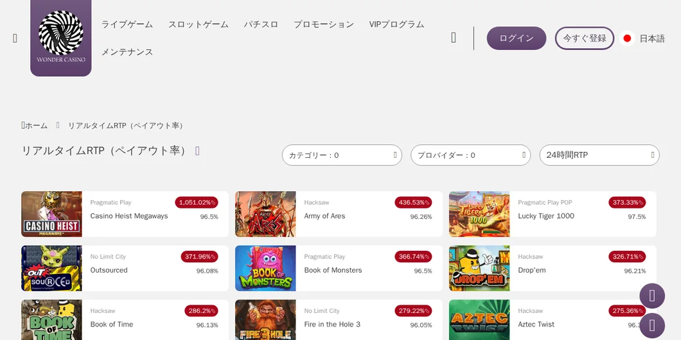Click the Casino Heist Megaways title
The height and width of the screenshot is (340, 681).
point(129,216)
